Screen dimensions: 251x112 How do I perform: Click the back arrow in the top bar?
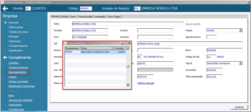pos(5,8)
